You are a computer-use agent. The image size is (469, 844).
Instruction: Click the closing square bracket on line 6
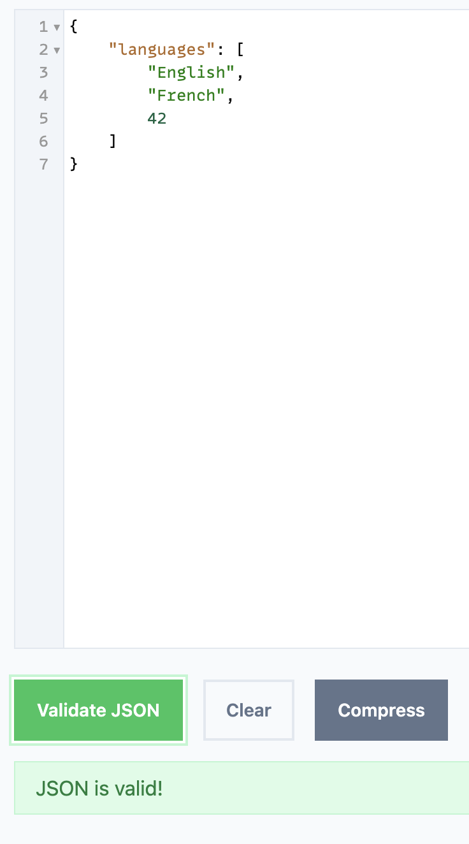click(113, 142)
